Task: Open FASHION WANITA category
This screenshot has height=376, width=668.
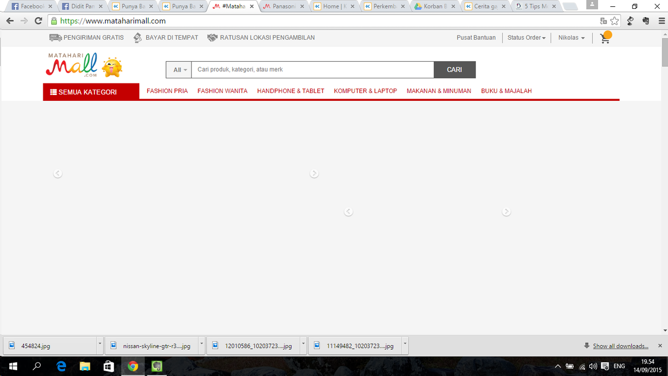Action: point(222,91)
